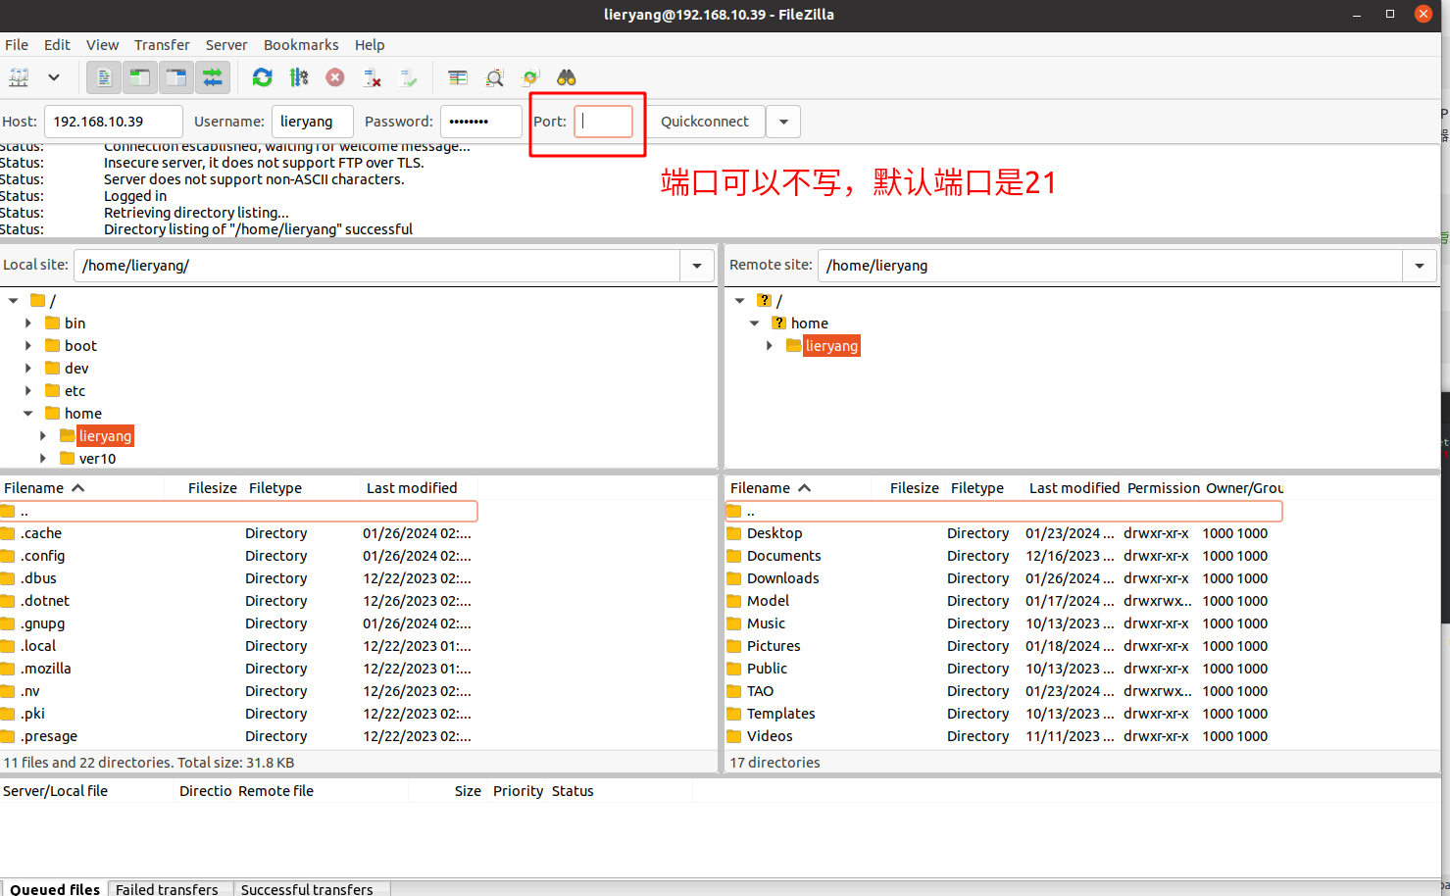Click the Host input field

114,122
